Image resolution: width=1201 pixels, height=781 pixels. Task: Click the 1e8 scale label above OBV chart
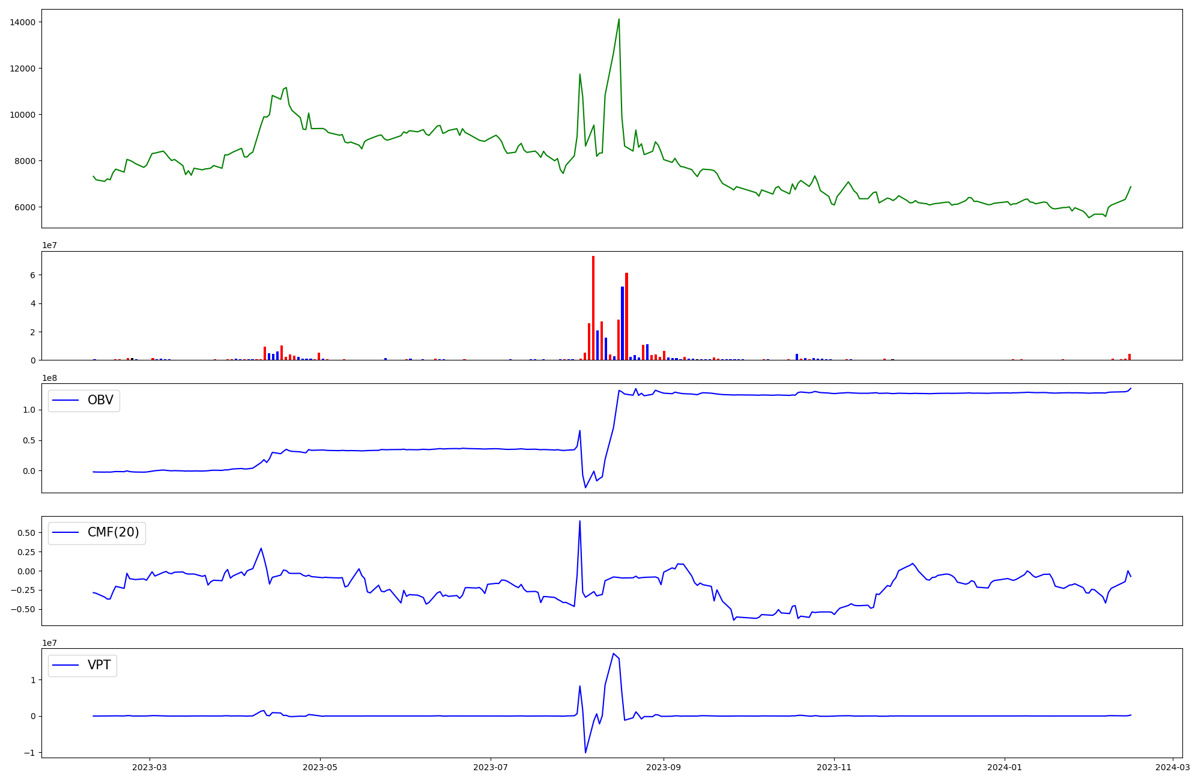tap(49, 378)
